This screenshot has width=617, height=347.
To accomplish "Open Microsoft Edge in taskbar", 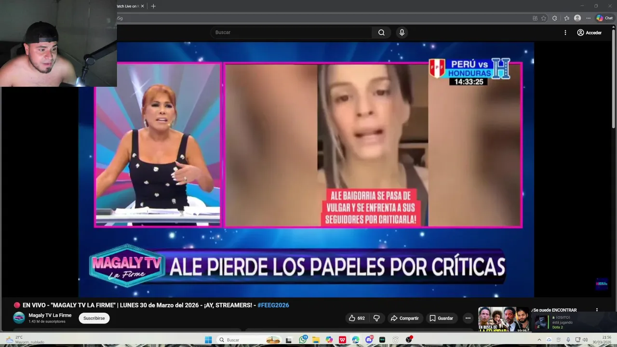I will pos(356,340).
